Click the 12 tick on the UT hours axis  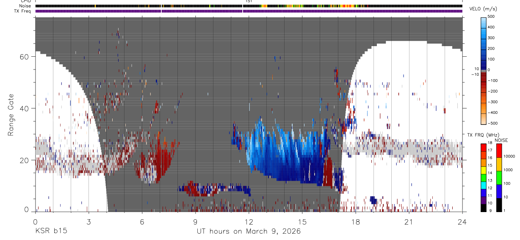point(249,221)
